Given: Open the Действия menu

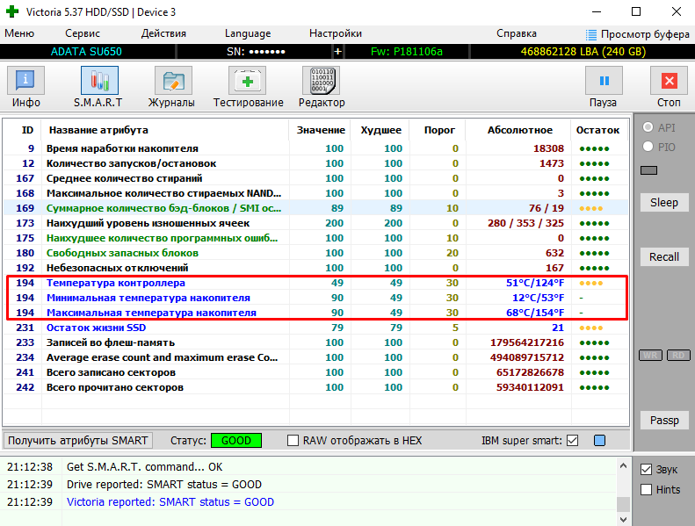Looking at the screenshot, I should [163, 33].
